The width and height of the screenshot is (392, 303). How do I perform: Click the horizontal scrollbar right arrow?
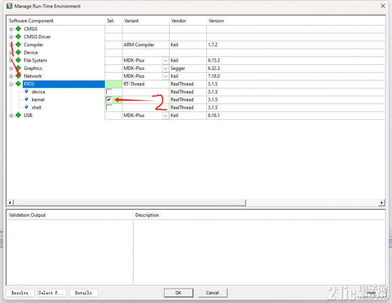pyautogui.click(x=381, y=202)
